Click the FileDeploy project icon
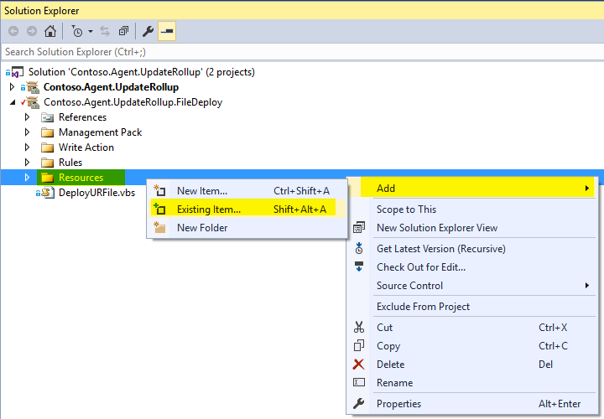 pyautogui.click(x=33, y=102)
